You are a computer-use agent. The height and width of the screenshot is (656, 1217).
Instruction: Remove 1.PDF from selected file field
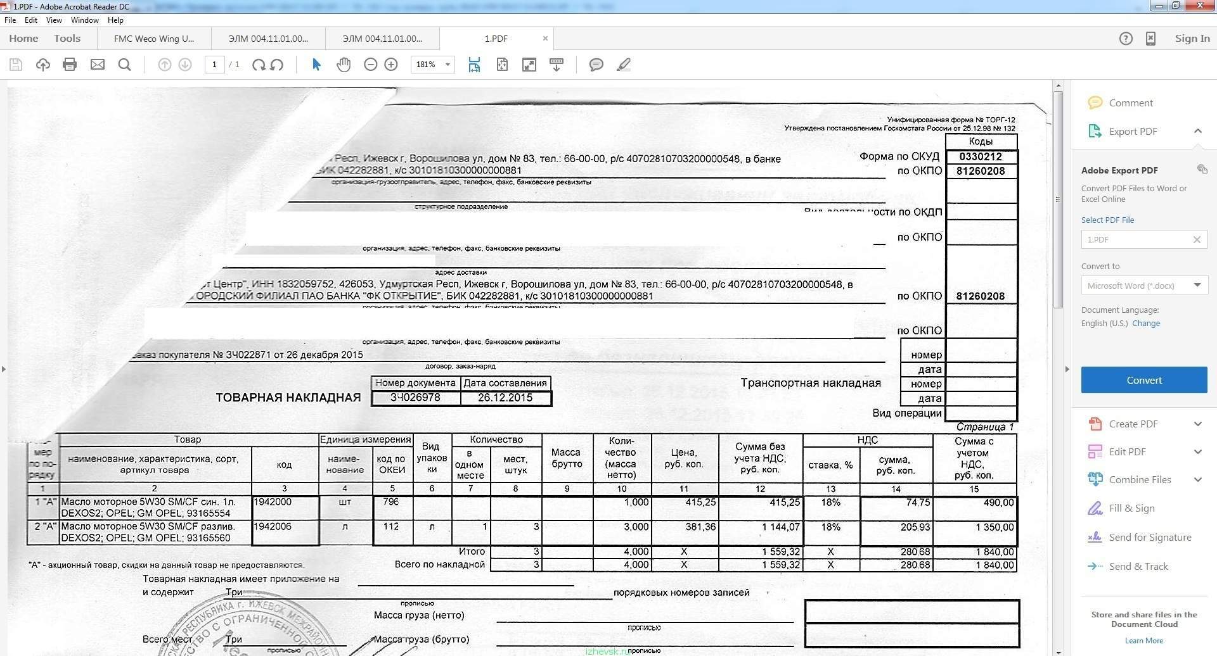[x=1197, y=239]
